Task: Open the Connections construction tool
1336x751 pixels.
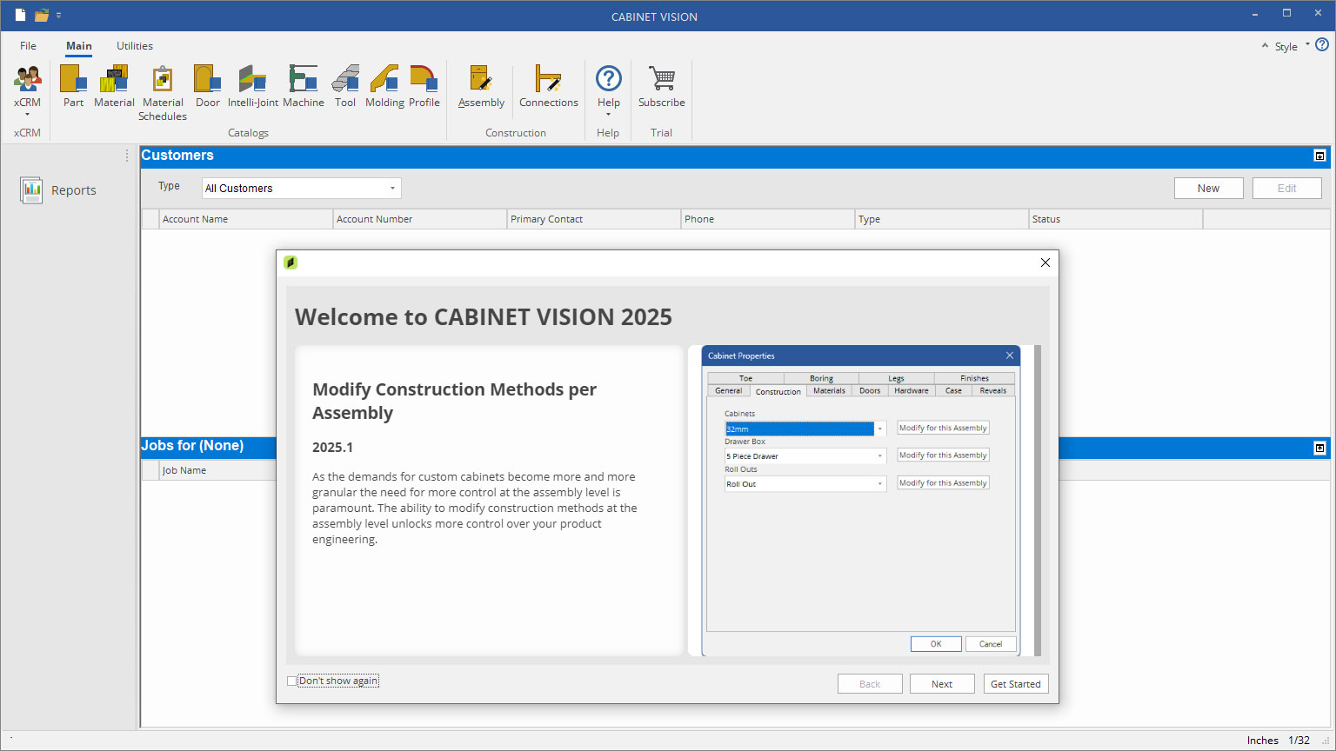Action: coord(548,84)
